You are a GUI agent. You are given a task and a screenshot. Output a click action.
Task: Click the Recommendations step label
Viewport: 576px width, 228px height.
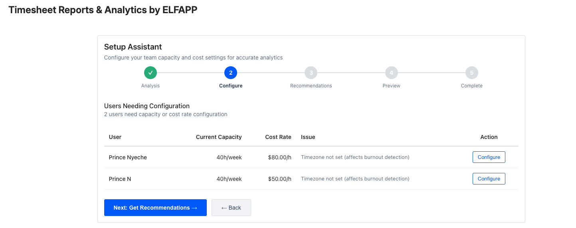coord(311,86)
